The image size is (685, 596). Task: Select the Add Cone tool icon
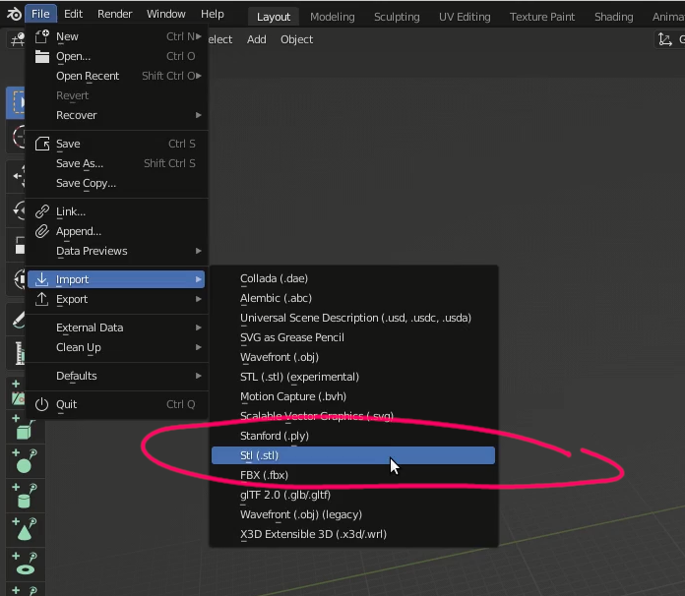(x=25, y=530)
